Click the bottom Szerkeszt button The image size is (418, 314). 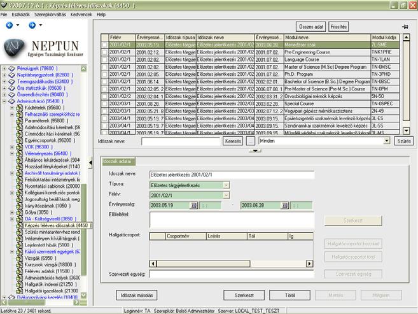[244, 296]
